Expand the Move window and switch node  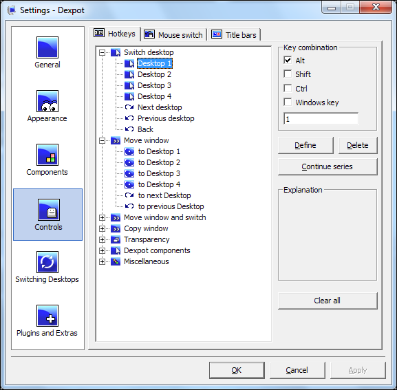coord(102,217)
